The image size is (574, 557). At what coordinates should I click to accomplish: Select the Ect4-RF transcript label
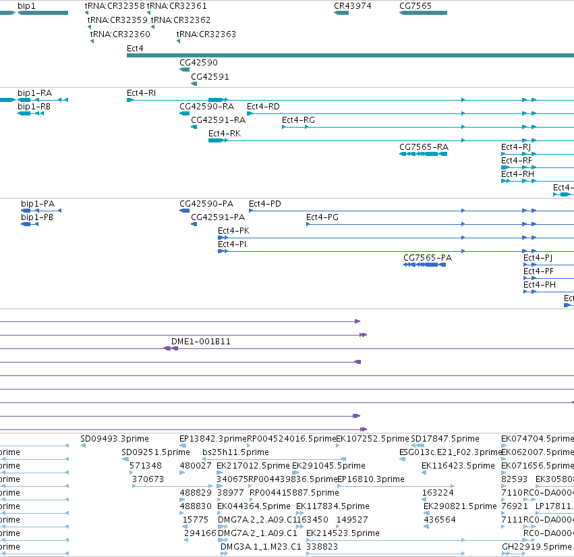517,161
